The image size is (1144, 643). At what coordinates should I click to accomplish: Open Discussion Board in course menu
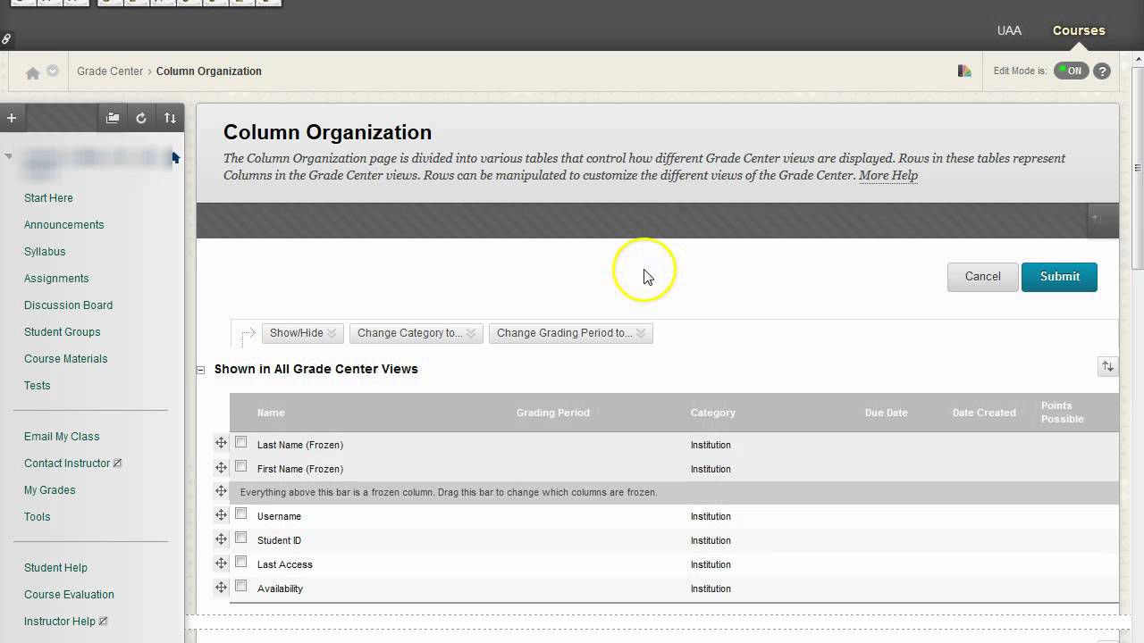pyautogui.click(x=68, y=305)
